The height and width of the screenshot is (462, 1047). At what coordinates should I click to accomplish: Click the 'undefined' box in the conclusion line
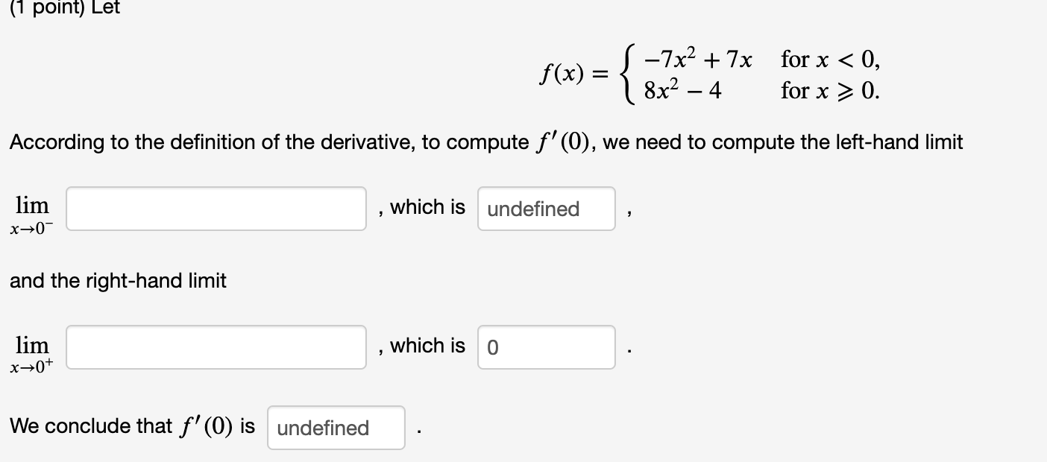point(336,428)
